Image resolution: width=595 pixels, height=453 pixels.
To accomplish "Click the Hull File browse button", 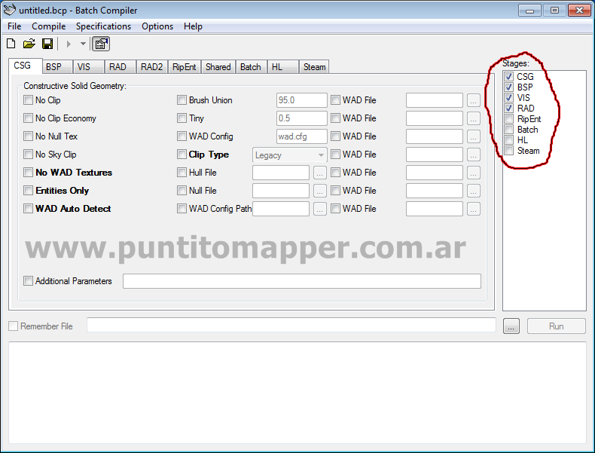I will [320, 173].
